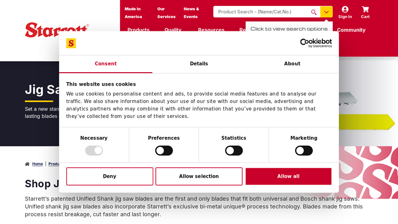The width and height of the screenshot is (398, 224).
Task: Click the Allow selection button
Action: click(x=199, y=176)
